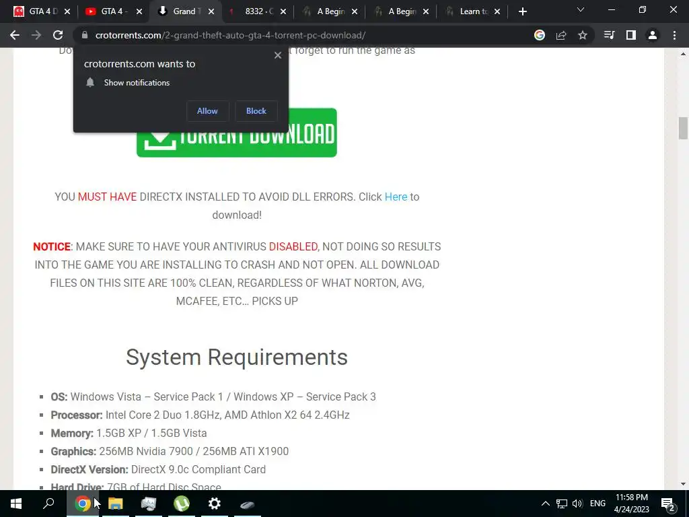Close the 8332 tab
The image size is (689, 517).
[x=283, y=11]
